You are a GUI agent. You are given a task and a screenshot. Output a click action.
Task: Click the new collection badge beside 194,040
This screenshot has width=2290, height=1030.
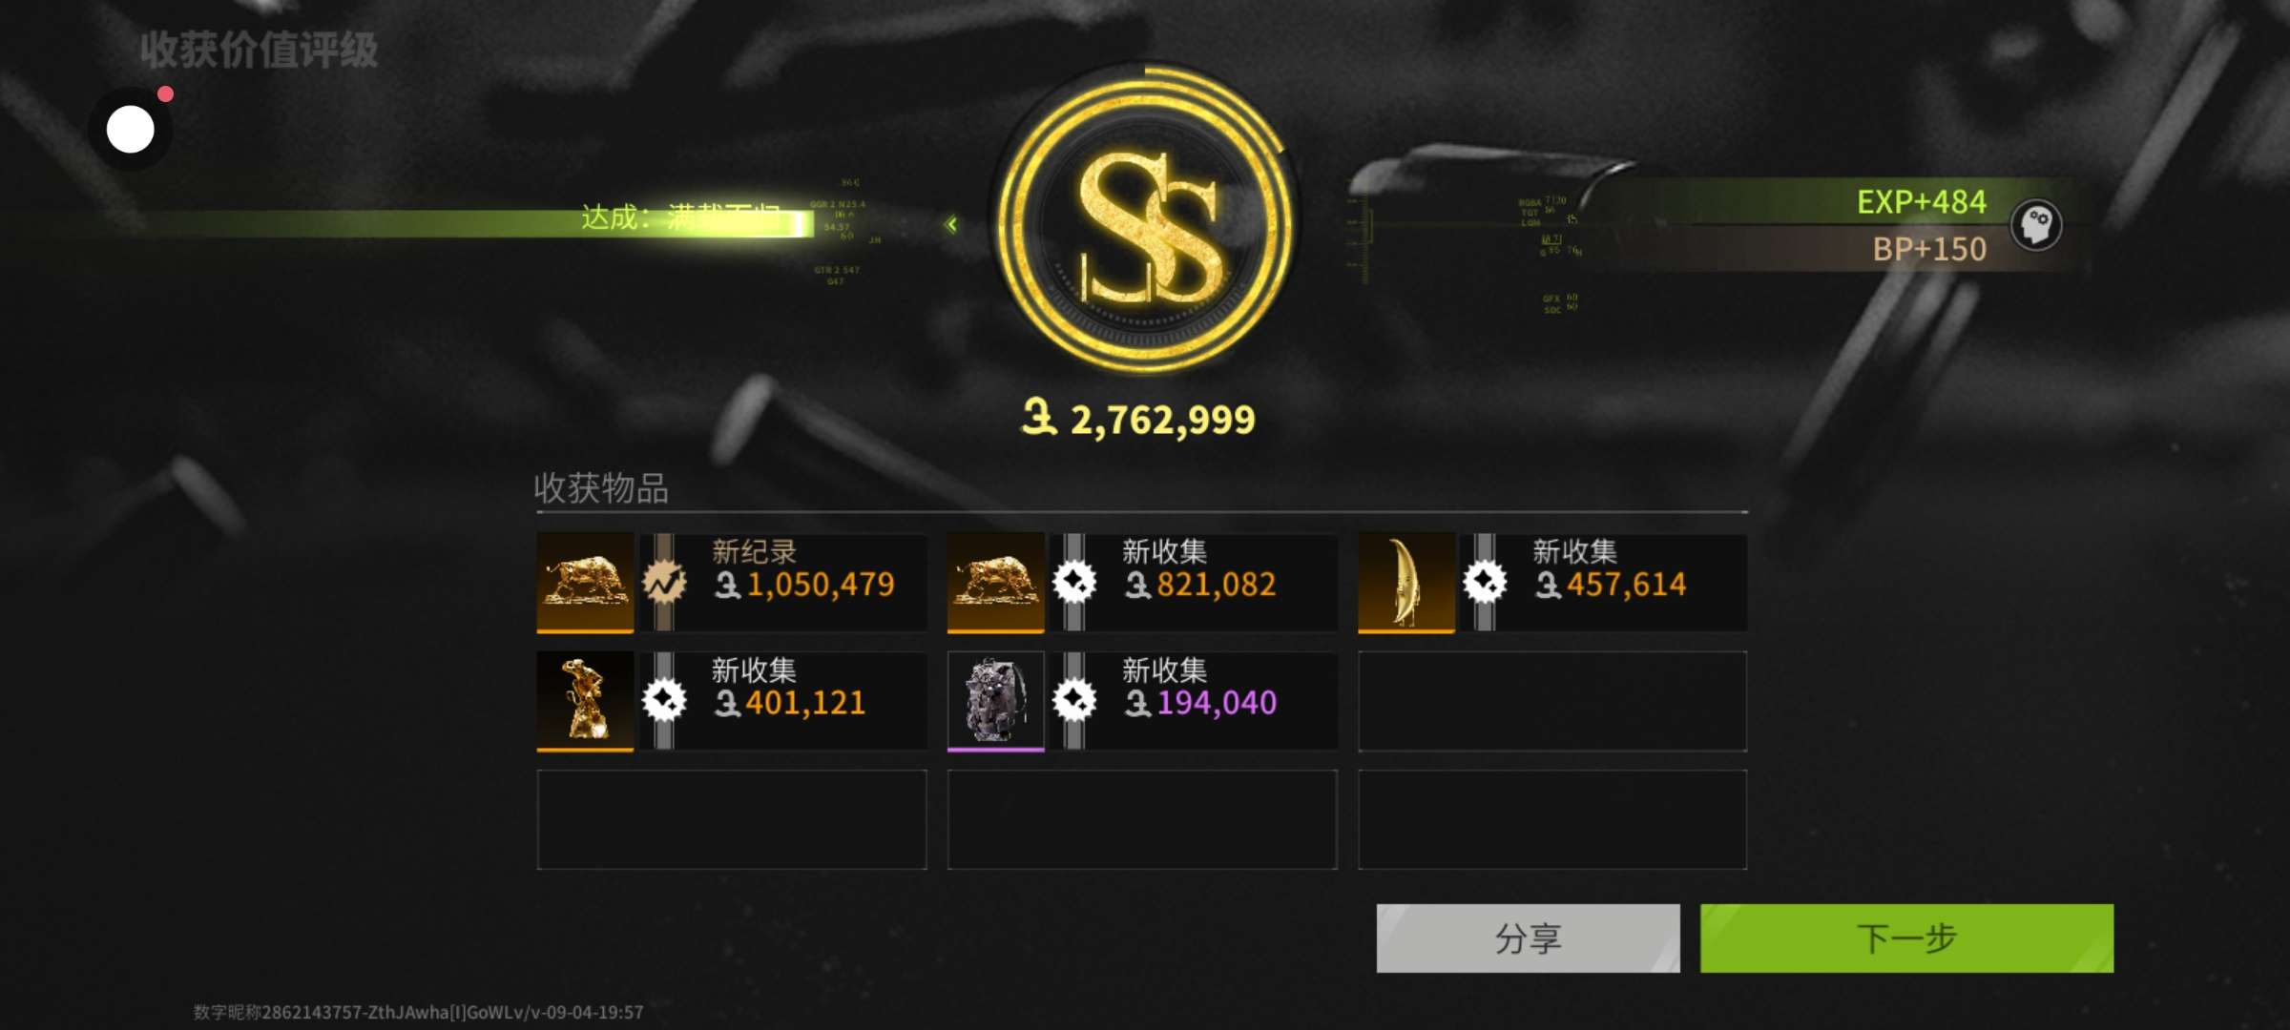(x=1074, y=701)
